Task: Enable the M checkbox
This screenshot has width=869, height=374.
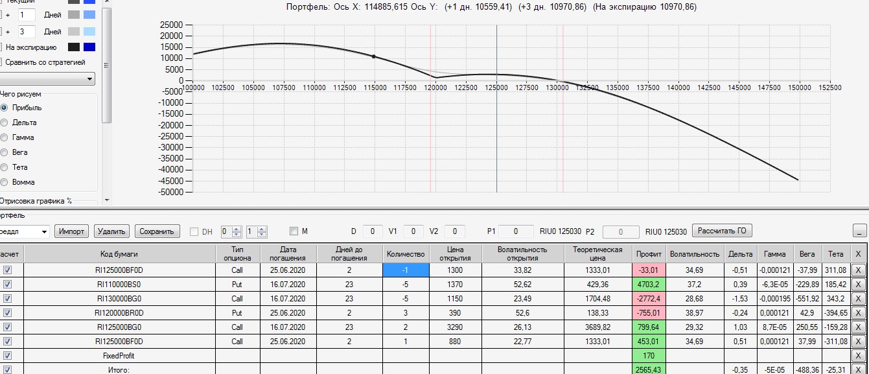Action: point(294,231)
